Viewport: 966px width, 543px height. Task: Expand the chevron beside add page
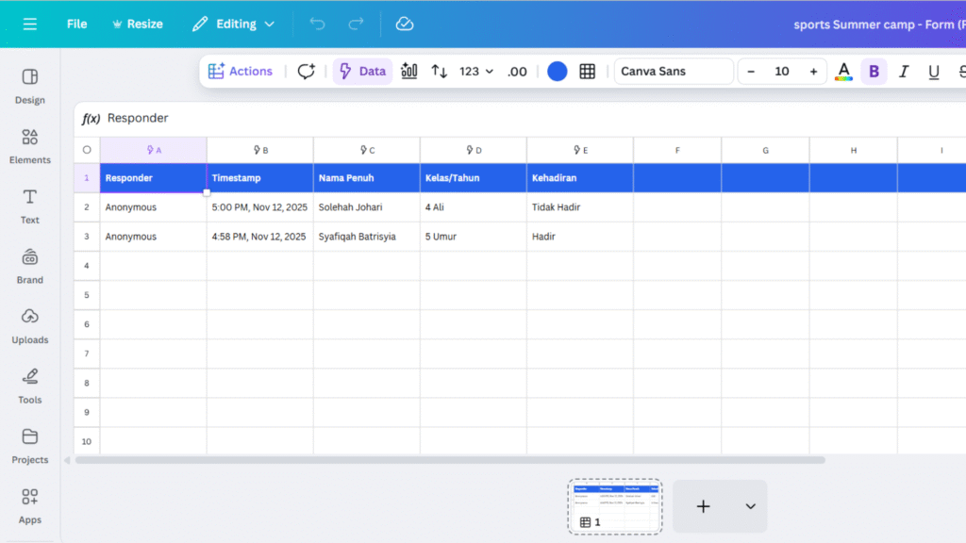click(x=751, y=506)
